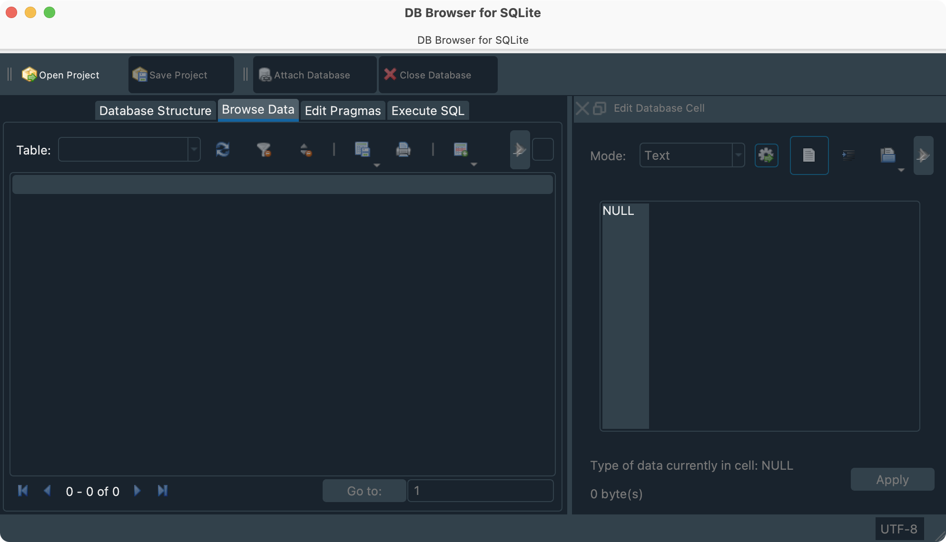This screenshot has height=542, width=946.
Task: Open the Mode dropdown in Edit Database Cell
Action: tap(738, 155)
